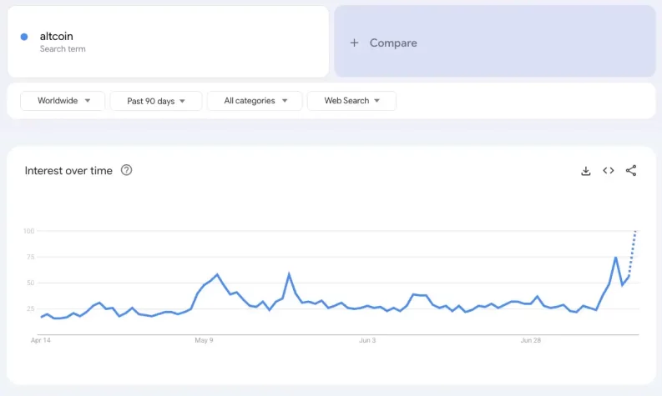Viewport: 662px width, 396px height.
Task: Download the Interest over time CSV
Action: (x=586, y=171)
